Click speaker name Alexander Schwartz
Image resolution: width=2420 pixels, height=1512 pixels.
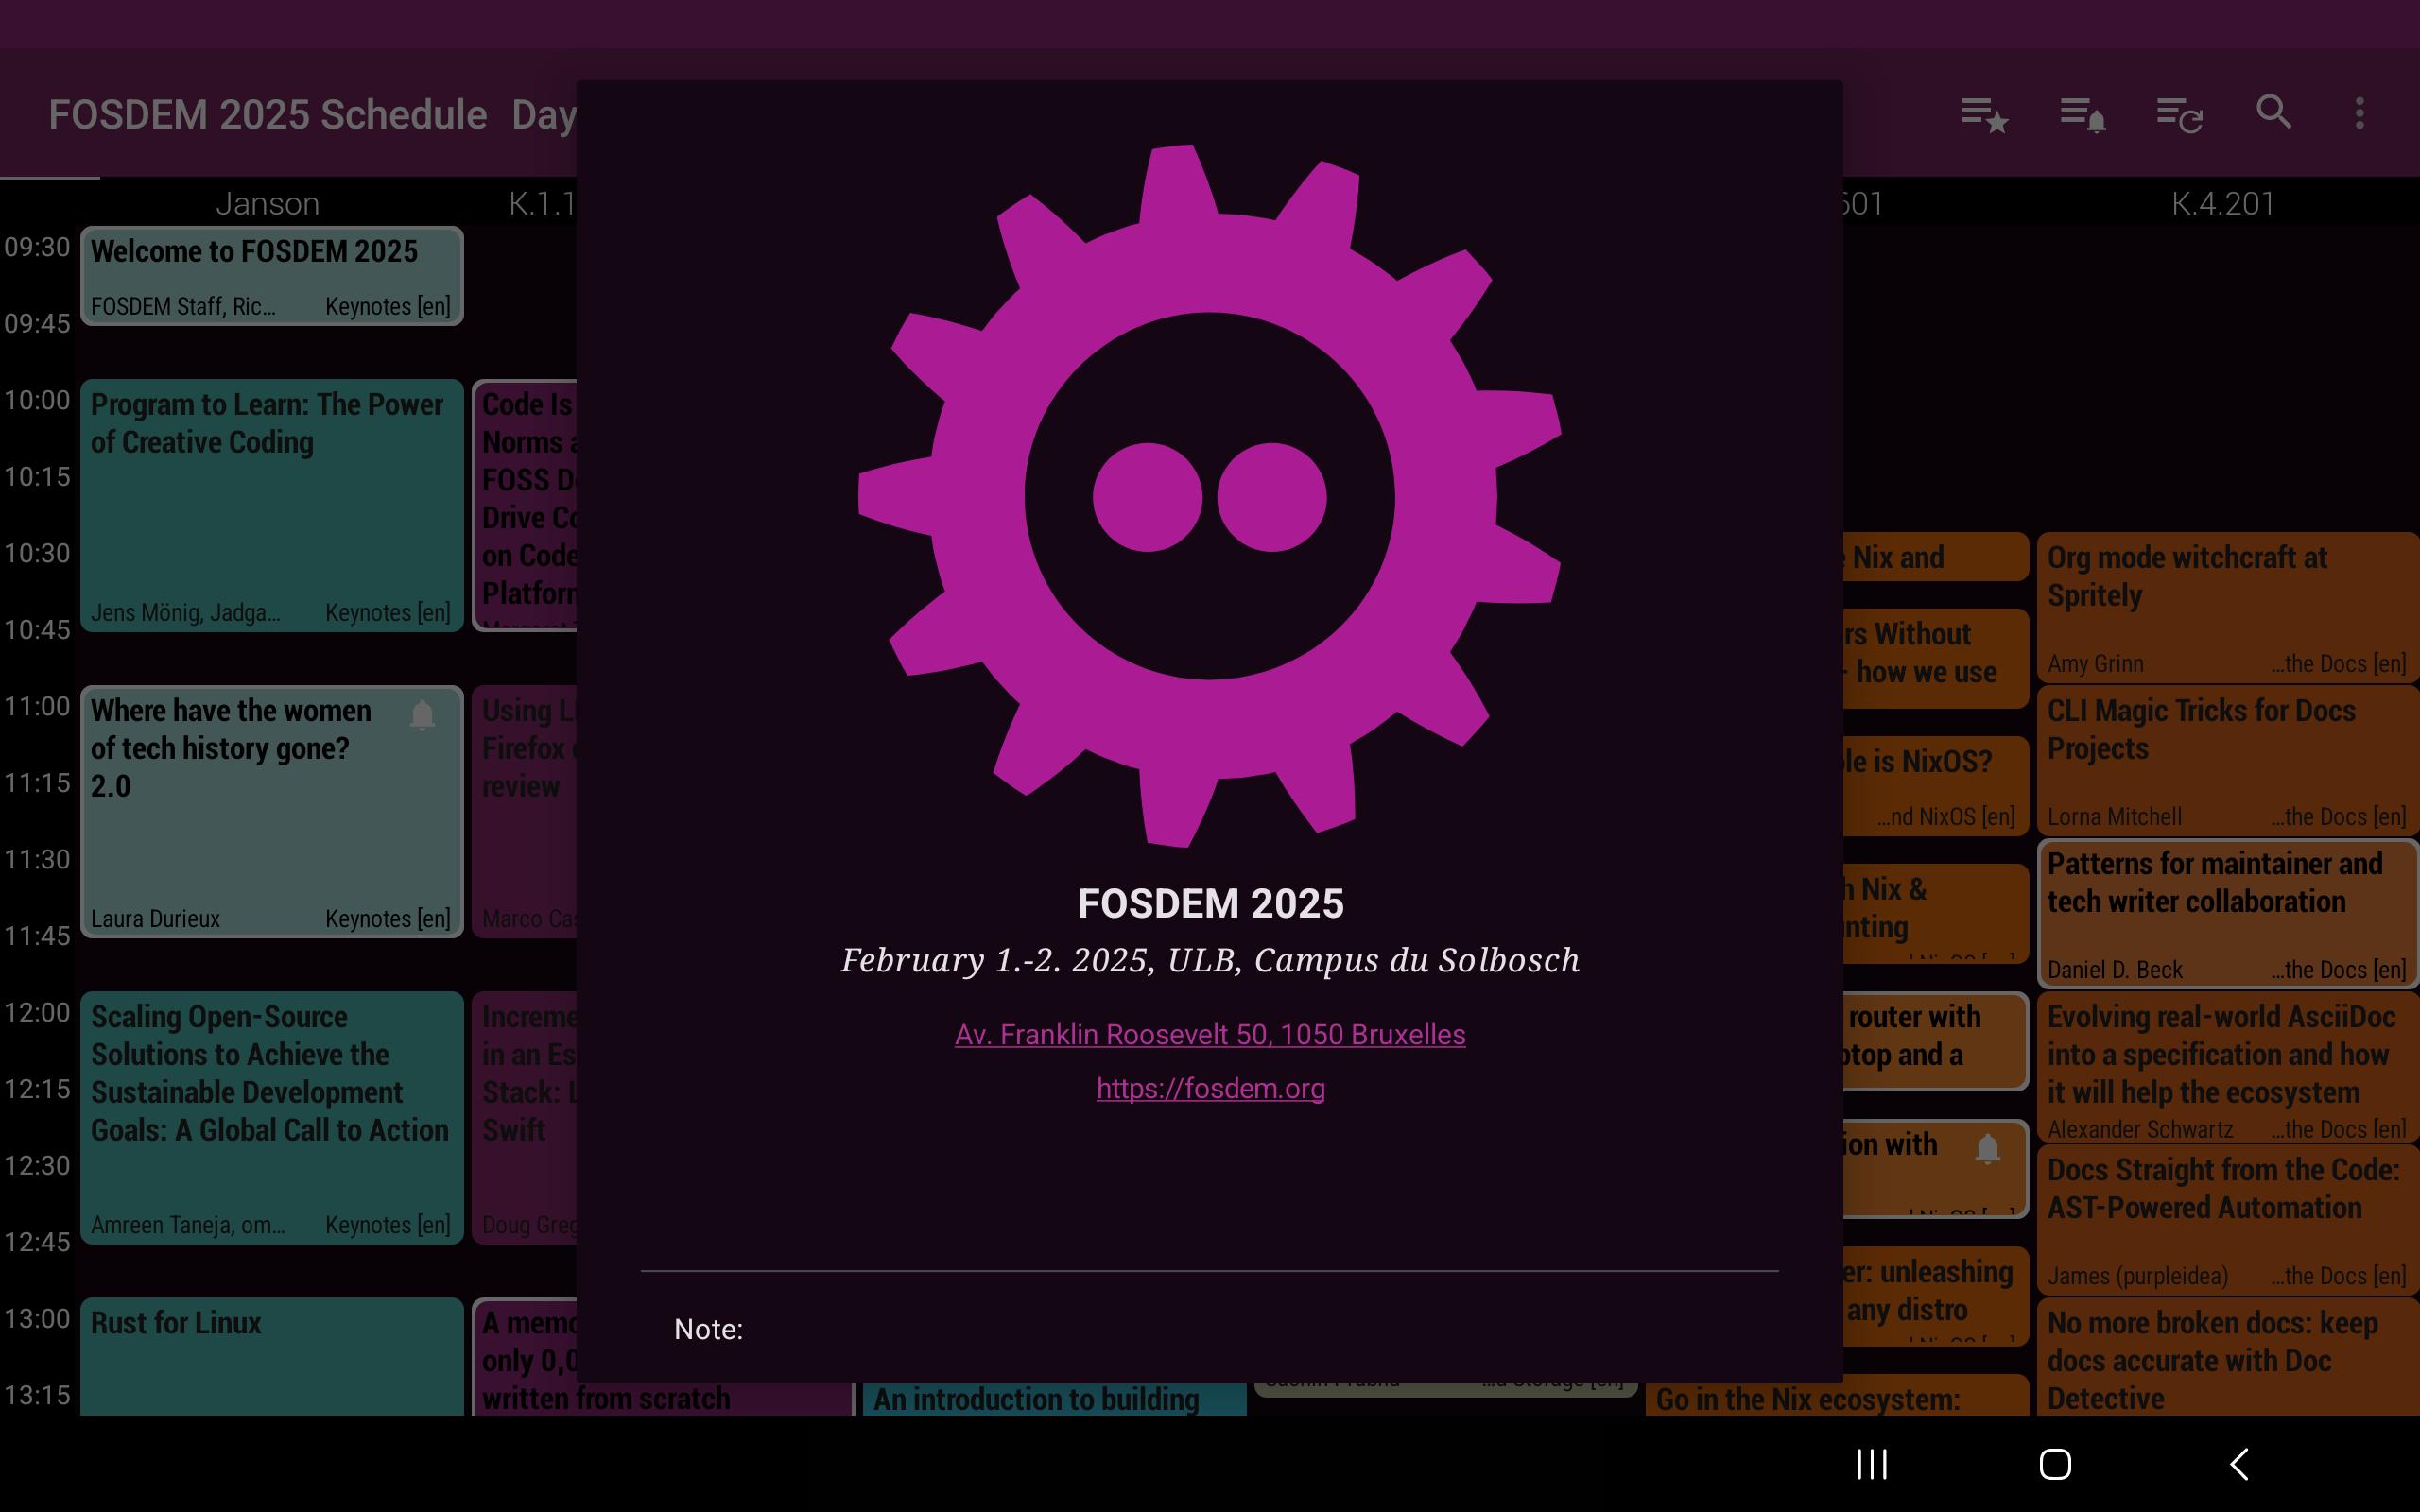pos(2140,1129)
